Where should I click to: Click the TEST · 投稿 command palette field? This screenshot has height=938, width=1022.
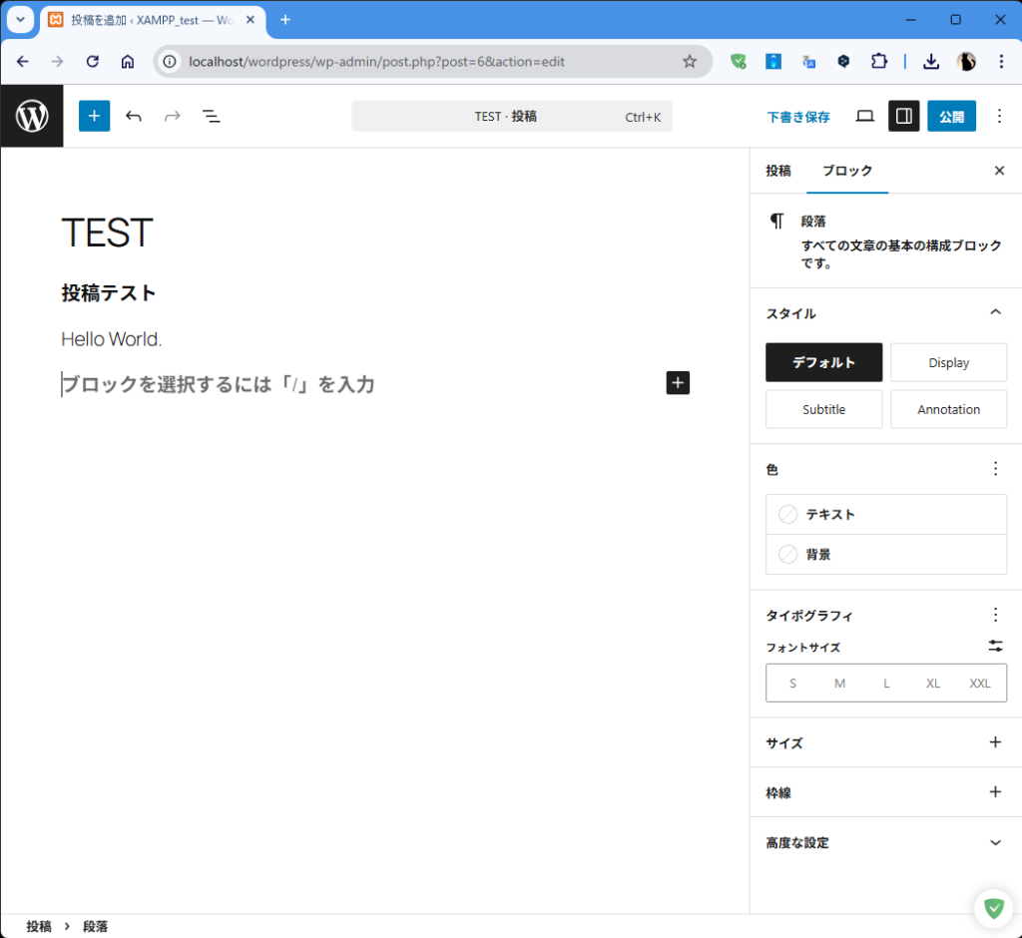(x=511, y=116)
